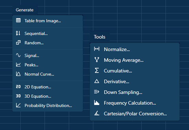Screen dimensions: 189x130
Task: Open 2D Equation... generator
Action: [x=48, y=87]
